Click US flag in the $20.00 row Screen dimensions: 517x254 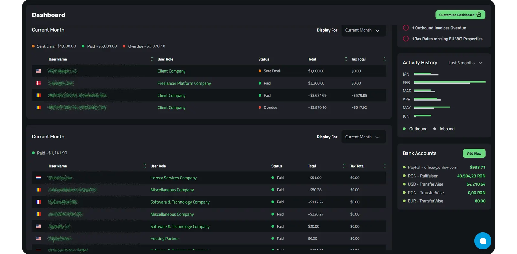click(x=38, y=227)
